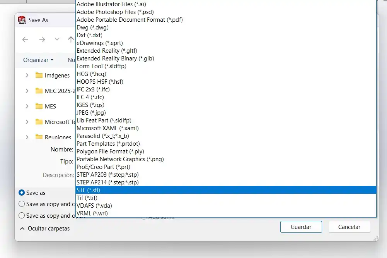Select the Microsoft Teams folder
Image resolution: width=387 pixels, height=258 pixels.
pyautogui.click(x=55, y=122)
